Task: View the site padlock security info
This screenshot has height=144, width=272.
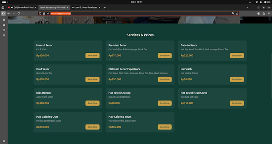Action: pos(44,14)
